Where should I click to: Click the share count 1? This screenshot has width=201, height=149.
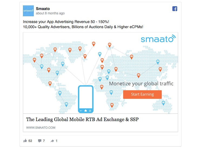point(56,141)
